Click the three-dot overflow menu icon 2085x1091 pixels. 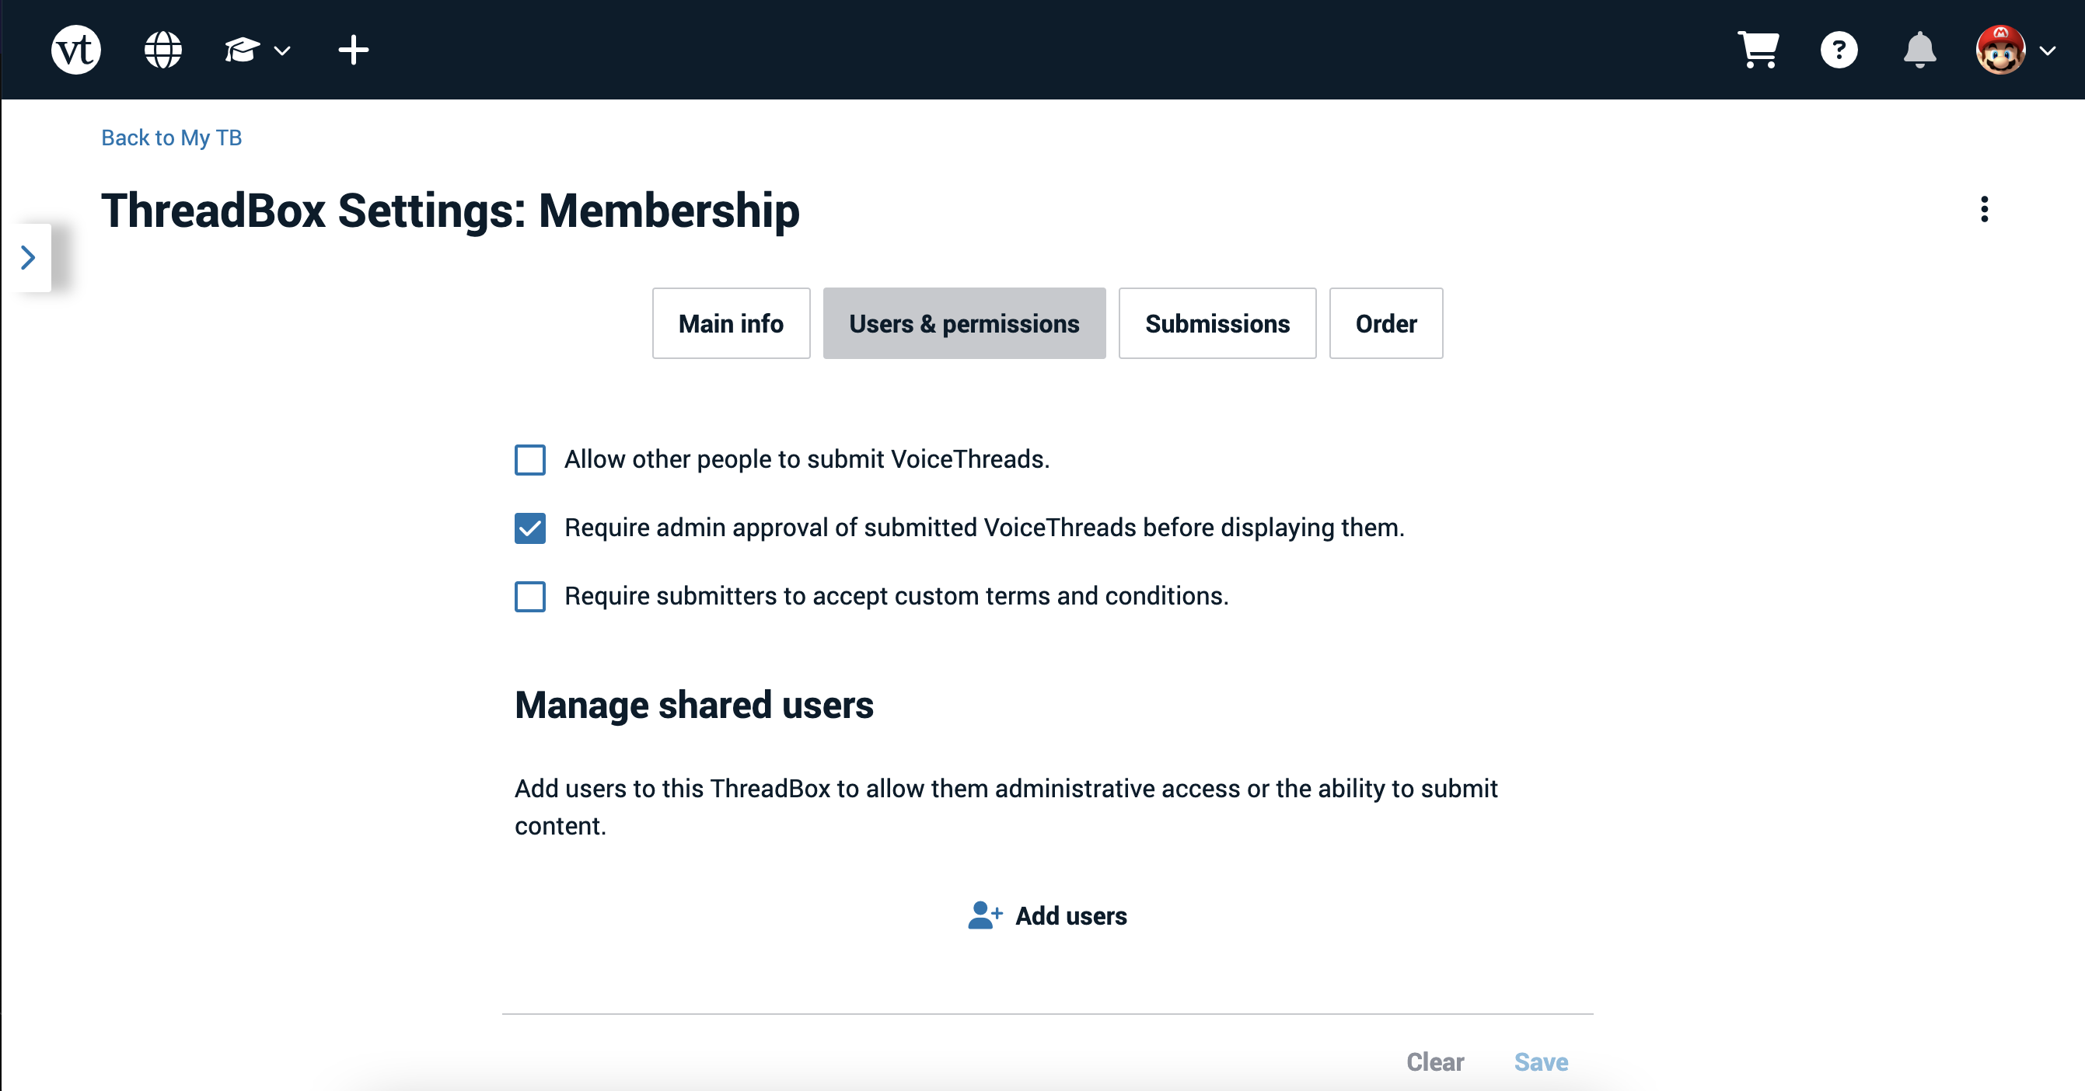pyautogui.click(x=1985, y=209)
